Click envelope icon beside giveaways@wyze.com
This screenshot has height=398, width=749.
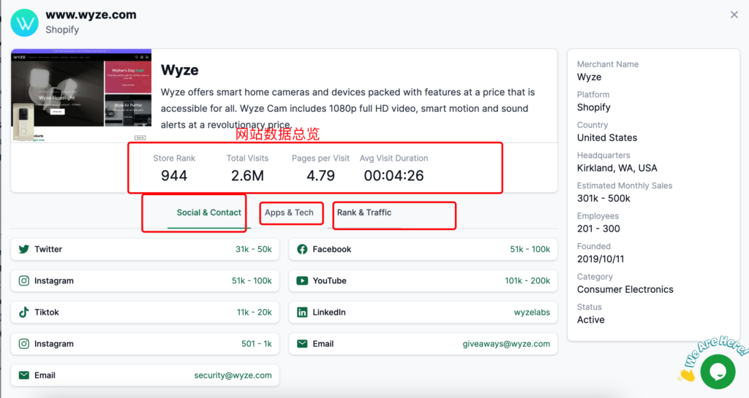(302, 344)
